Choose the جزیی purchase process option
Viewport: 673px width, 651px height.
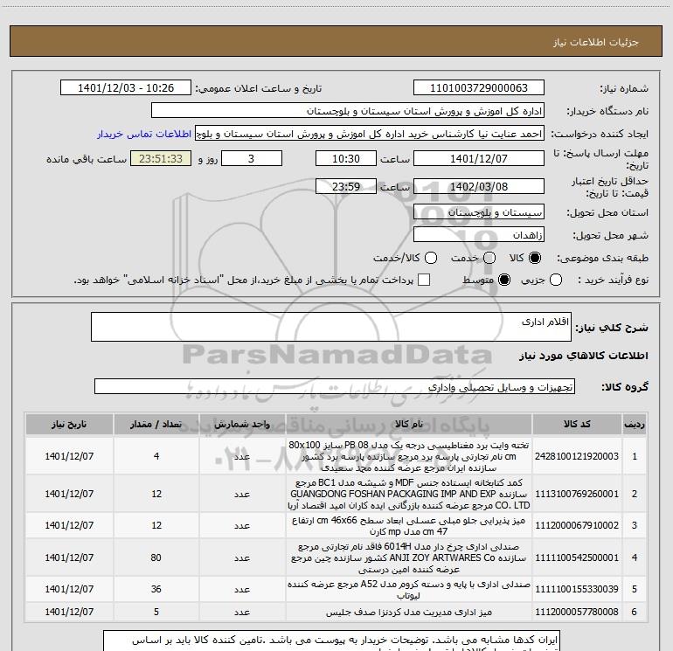pyautogui.click(x=556, y=280)
